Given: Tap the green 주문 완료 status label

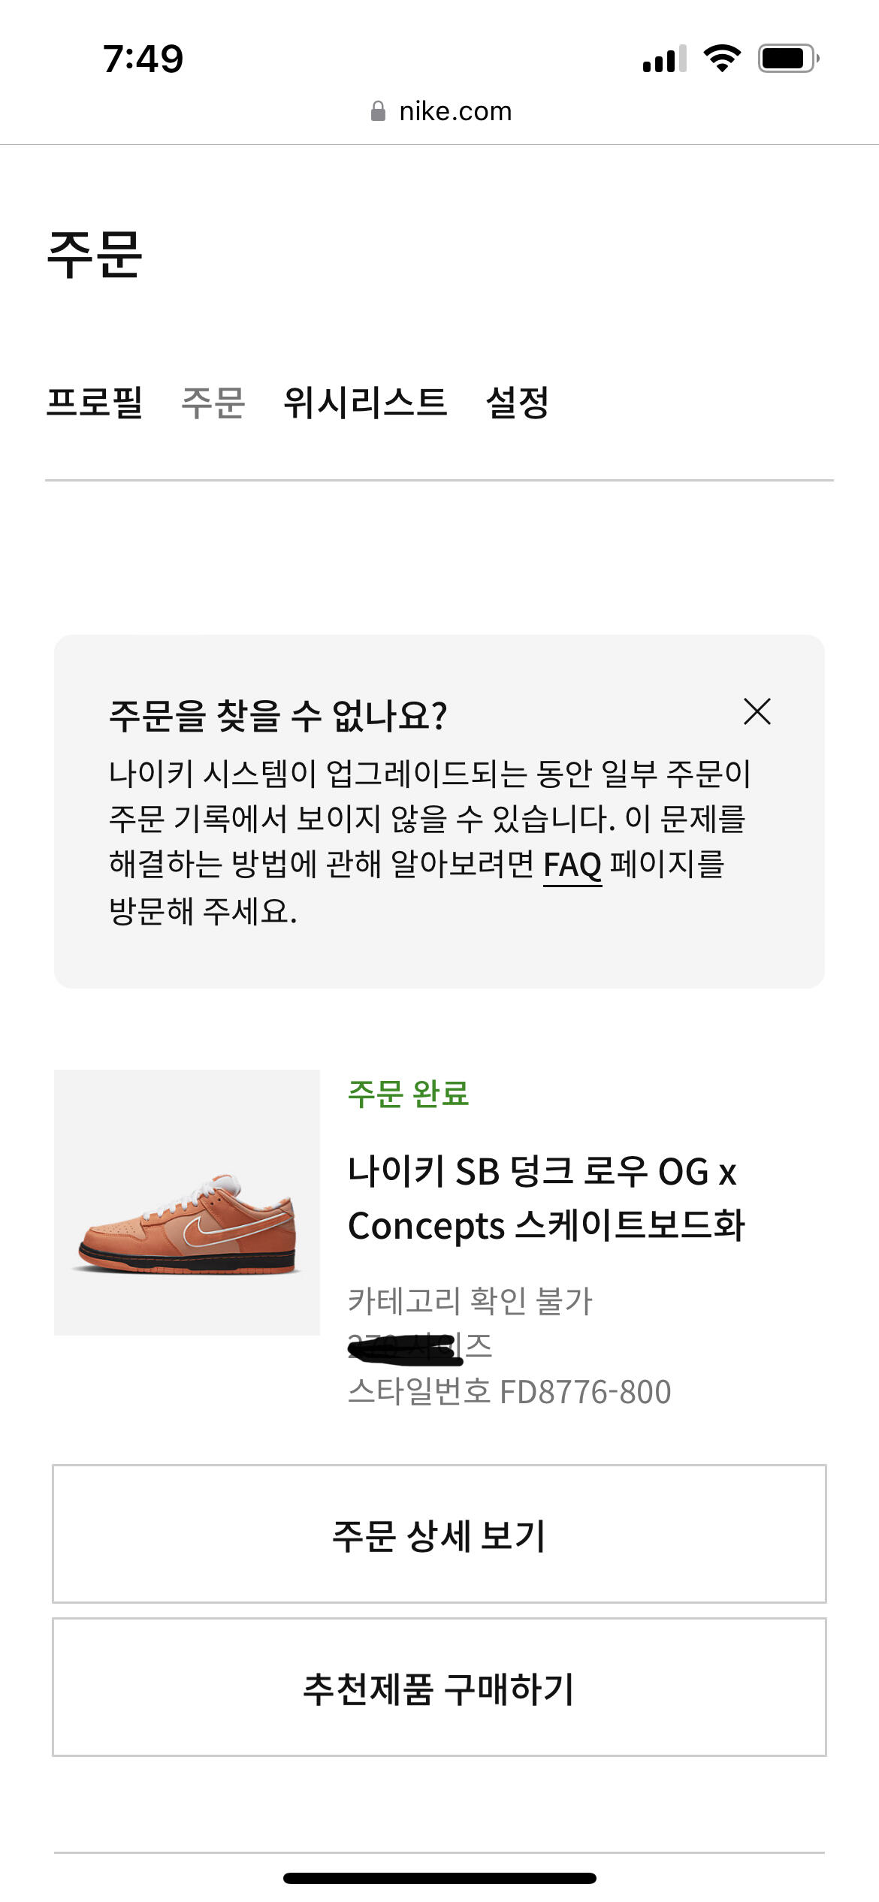Looking at the screenshot, I should (408, 1094).
